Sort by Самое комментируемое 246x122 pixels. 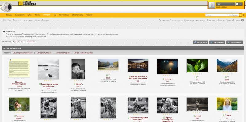83,53
